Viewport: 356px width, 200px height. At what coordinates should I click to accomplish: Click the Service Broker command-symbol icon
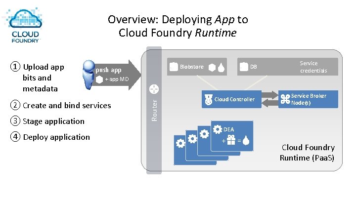coord(285,99)
